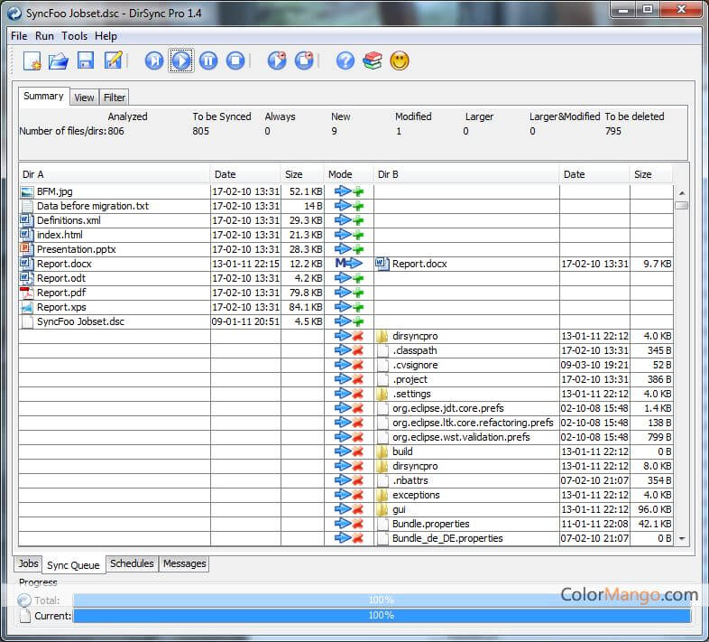Screen dimensions: 709x642
Task: Select SyncFoo Jobset.dsc in the file list
Action: (x=345, y=321)
